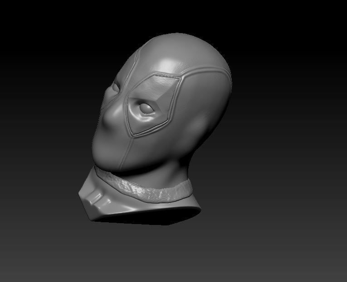This screenshot has height=282, width=347.
Task: Click the fully visible eye of sculpted mask
Action: point(146,109)
